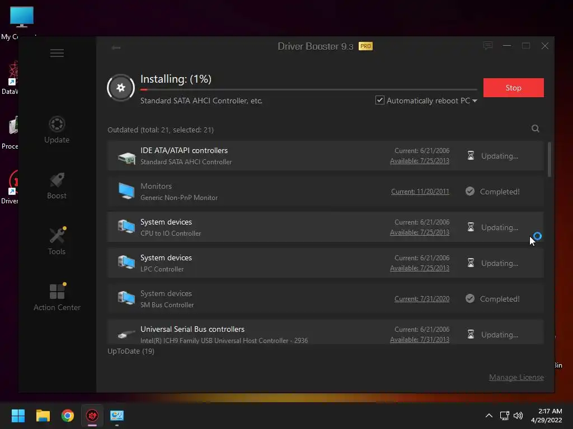Stop the driver installation
573x429 pixels.
point(514,88)
